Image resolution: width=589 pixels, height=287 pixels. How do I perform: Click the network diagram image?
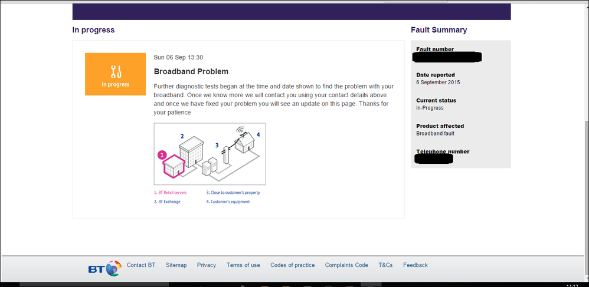[210, 154]
